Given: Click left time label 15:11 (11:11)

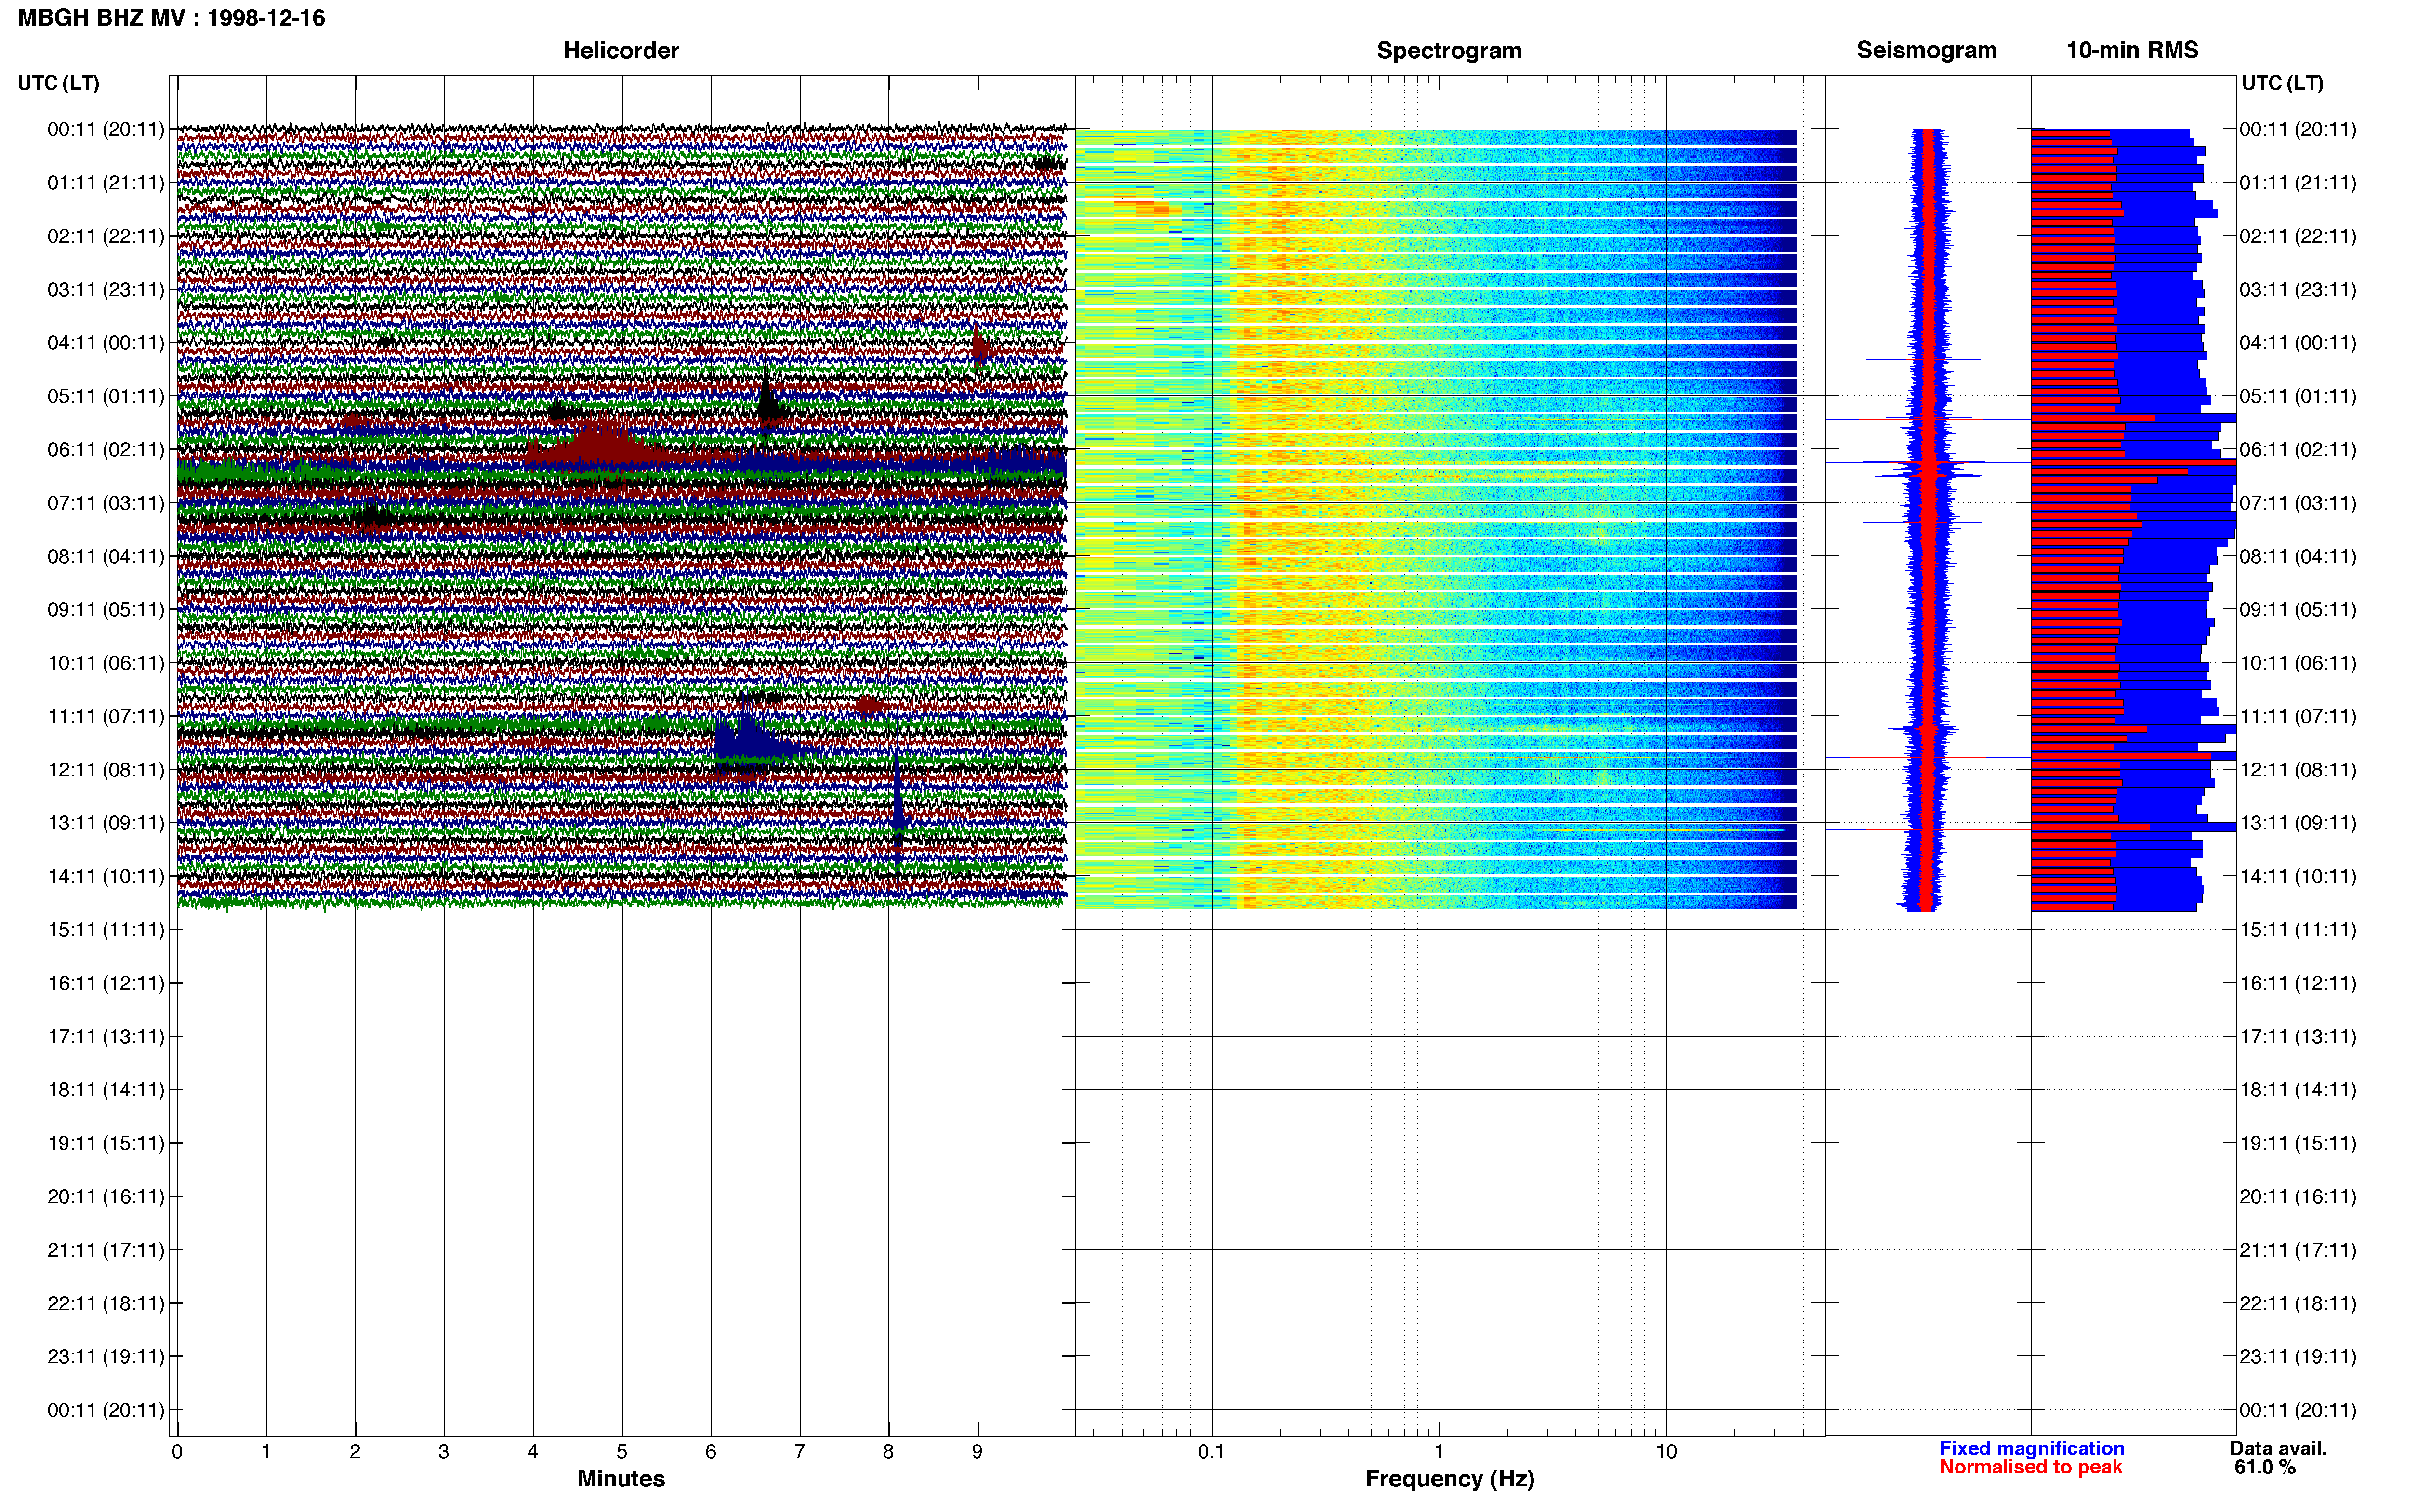Looking at the screenshot, I should click(x=106, y=930).
